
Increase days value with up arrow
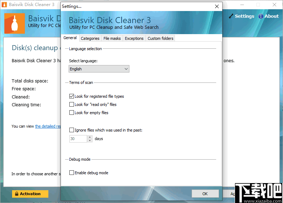coord(90,137)
